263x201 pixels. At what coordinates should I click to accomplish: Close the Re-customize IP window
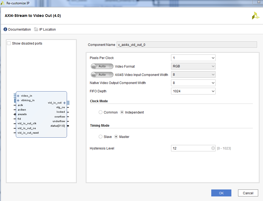tap(259, 2)
